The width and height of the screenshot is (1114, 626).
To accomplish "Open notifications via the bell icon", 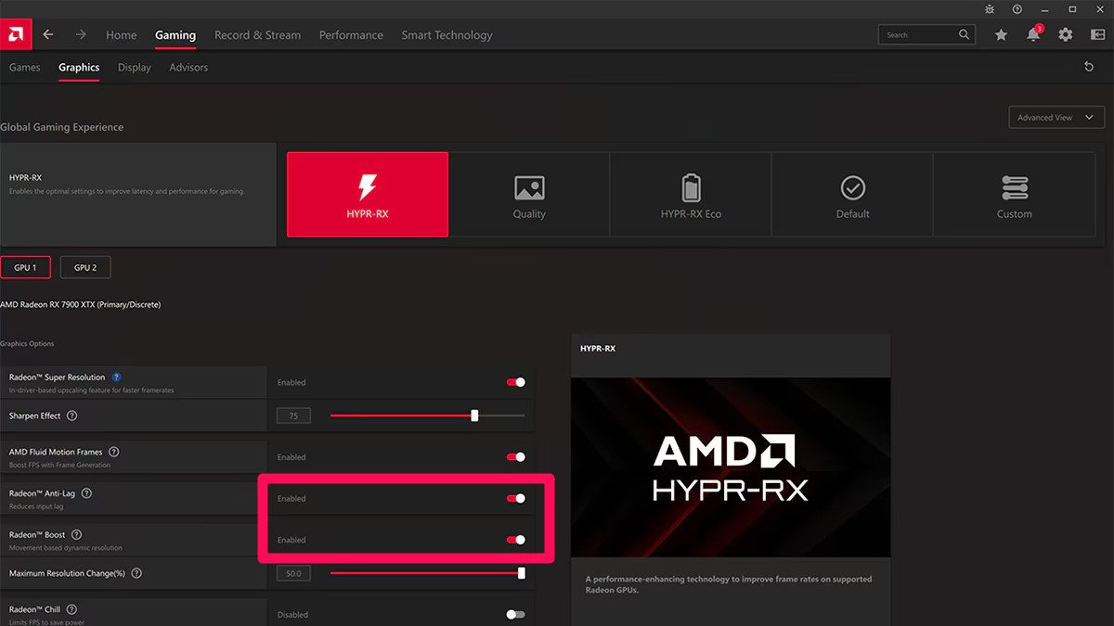I will click(x=1032, y=34).
